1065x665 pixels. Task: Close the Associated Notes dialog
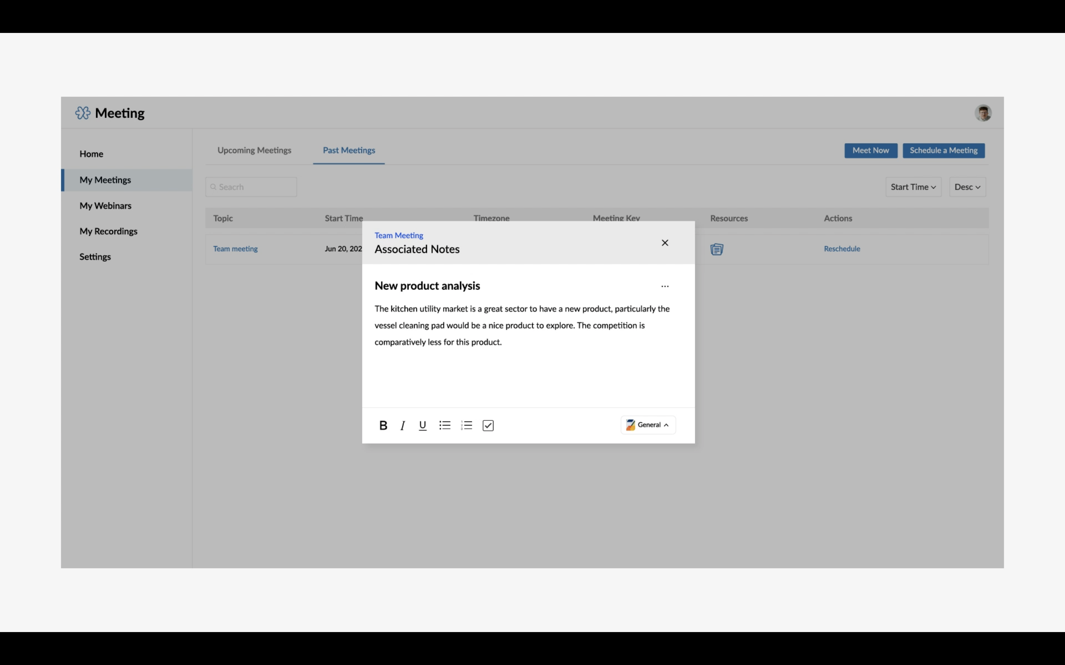(665, 243)
